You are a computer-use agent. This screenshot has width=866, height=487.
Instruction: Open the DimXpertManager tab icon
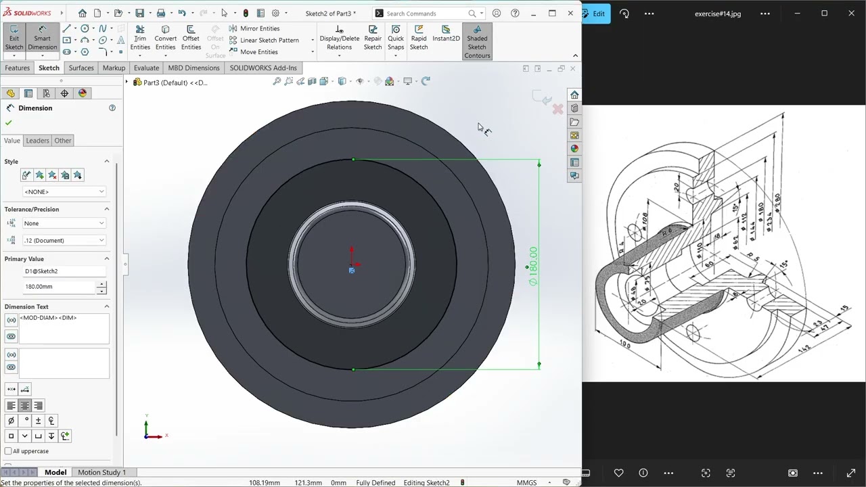64,93
